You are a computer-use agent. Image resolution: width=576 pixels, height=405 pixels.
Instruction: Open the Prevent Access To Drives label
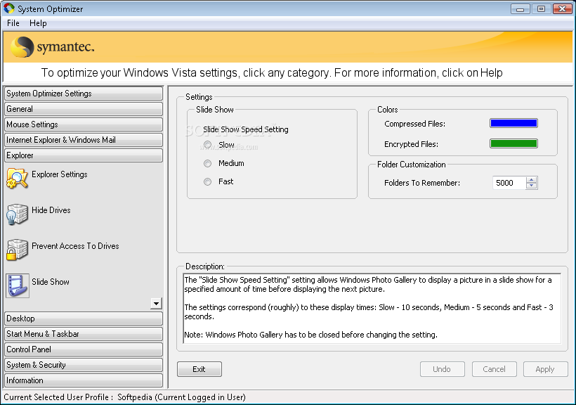tap(75, 245)
